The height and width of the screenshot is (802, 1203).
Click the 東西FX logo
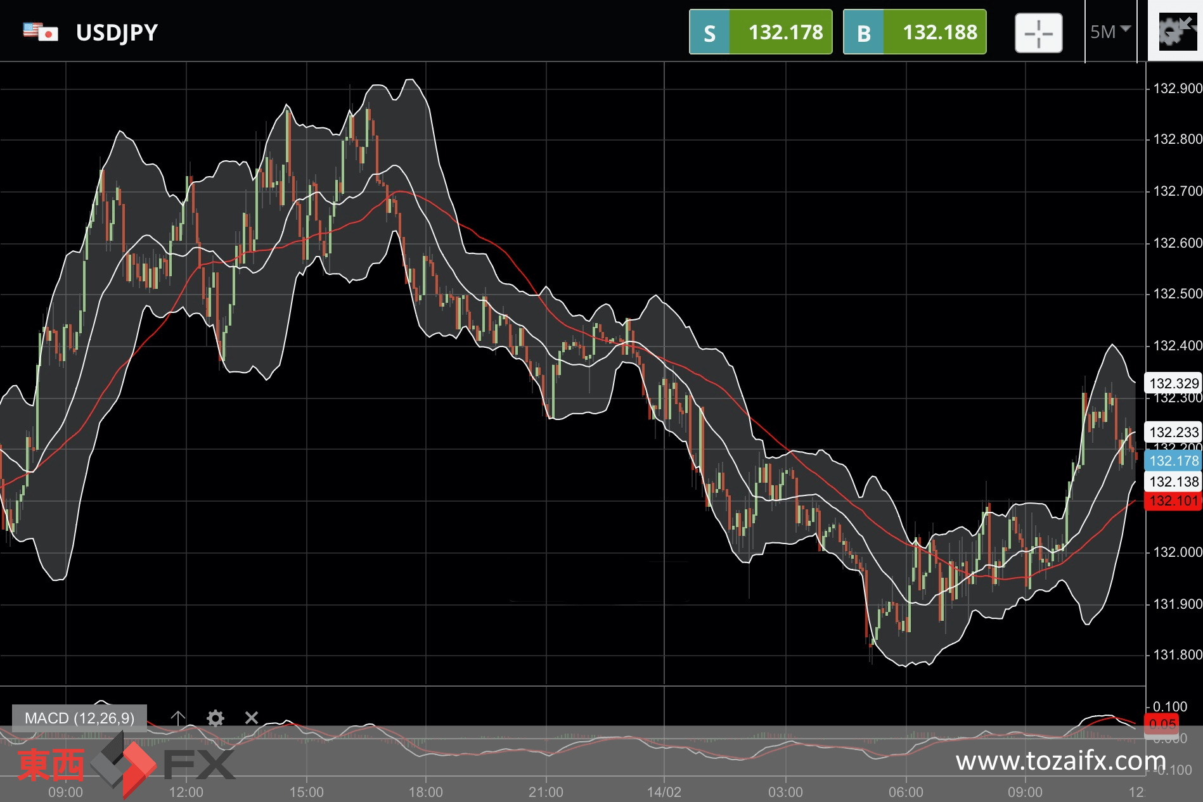[x=125, y=765]
